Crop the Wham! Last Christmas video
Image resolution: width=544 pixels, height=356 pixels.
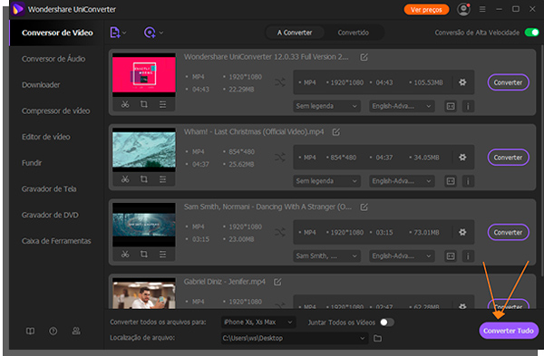143,179
